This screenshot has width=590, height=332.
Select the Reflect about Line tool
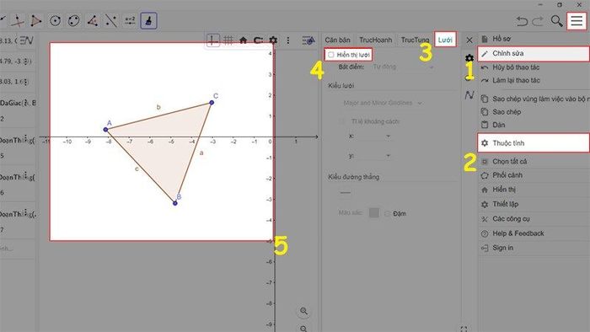(111, 21)
